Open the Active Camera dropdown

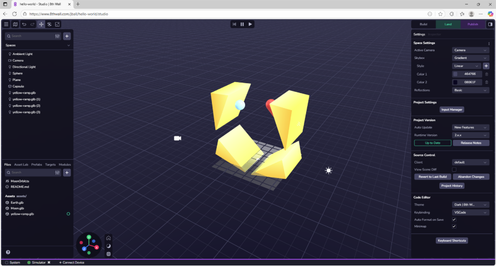point(470,50)
